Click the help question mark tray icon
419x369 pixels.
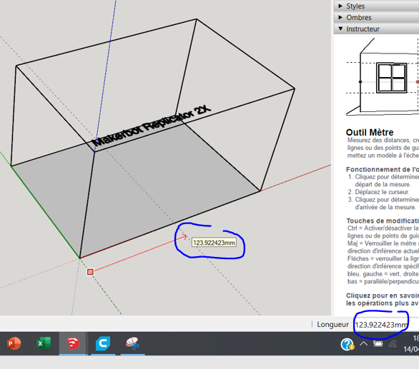(347, 344)
